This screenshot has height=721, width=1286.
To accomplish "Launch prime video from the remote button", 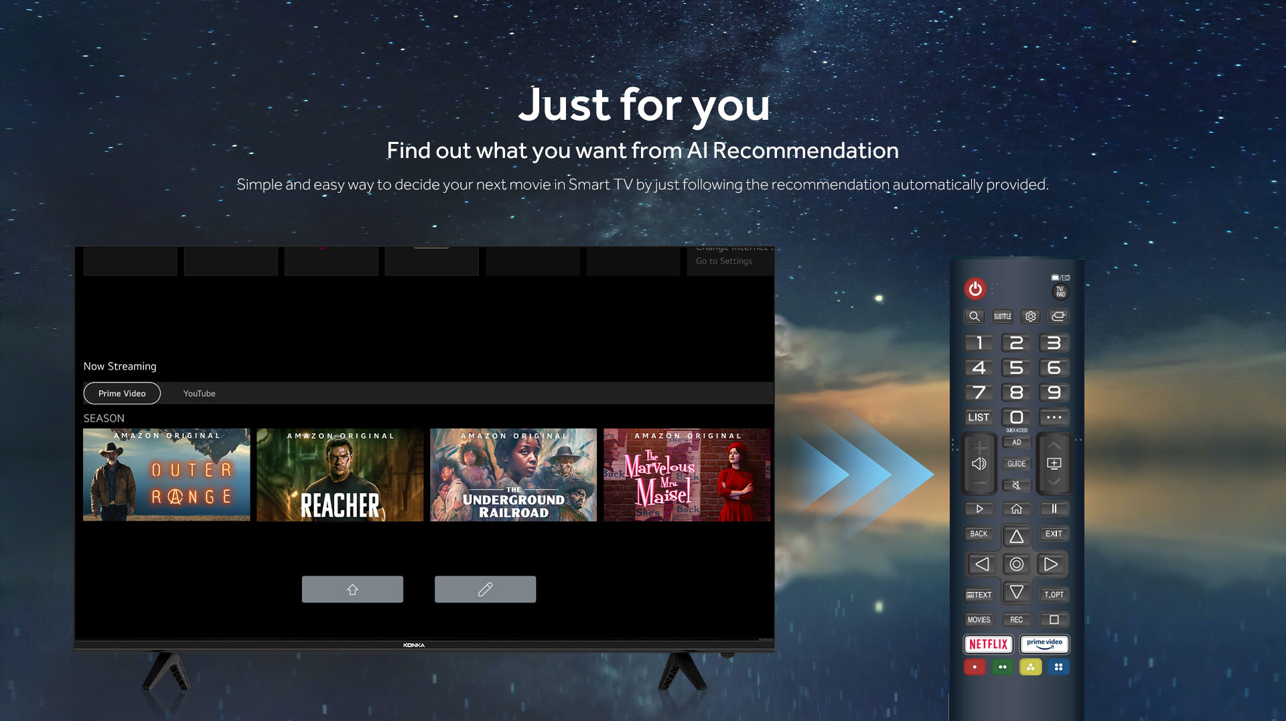I will [1045, 644].
